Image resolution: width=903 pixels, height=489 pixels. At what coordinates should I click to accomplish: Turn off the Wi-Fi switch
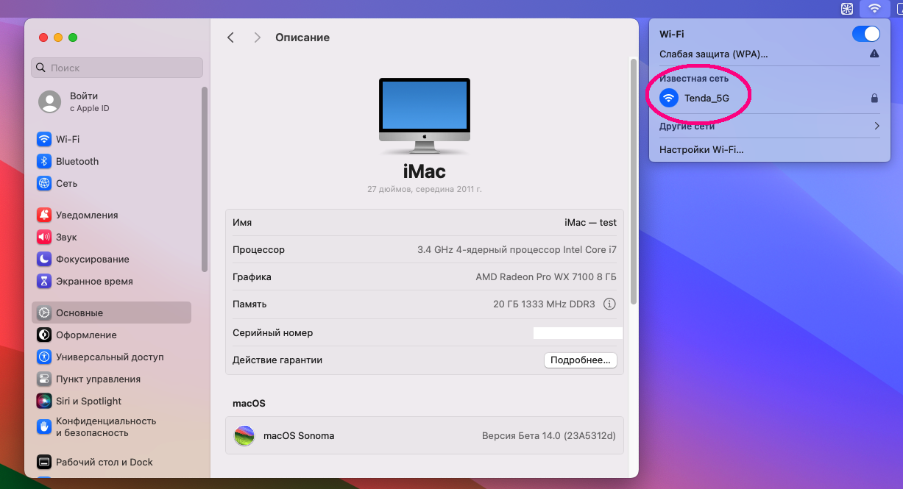click(865, 34)
